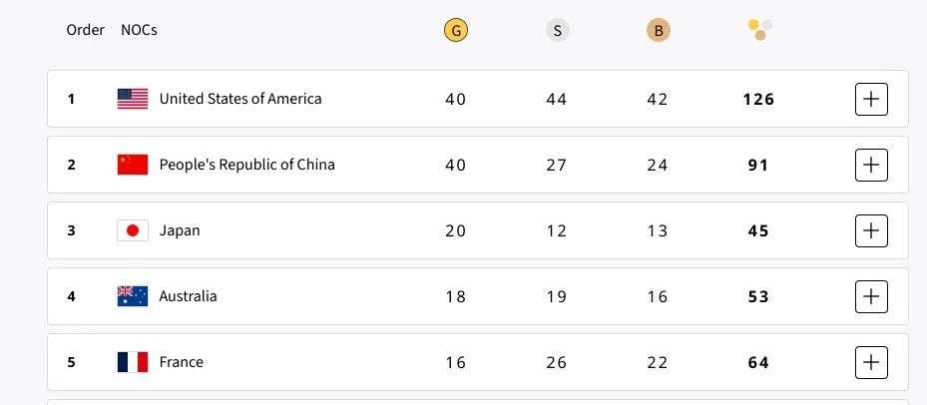The height and width of the screenshot is (405, 927).
Task: Click France's total medal count 64
Action: coord(758,362)
